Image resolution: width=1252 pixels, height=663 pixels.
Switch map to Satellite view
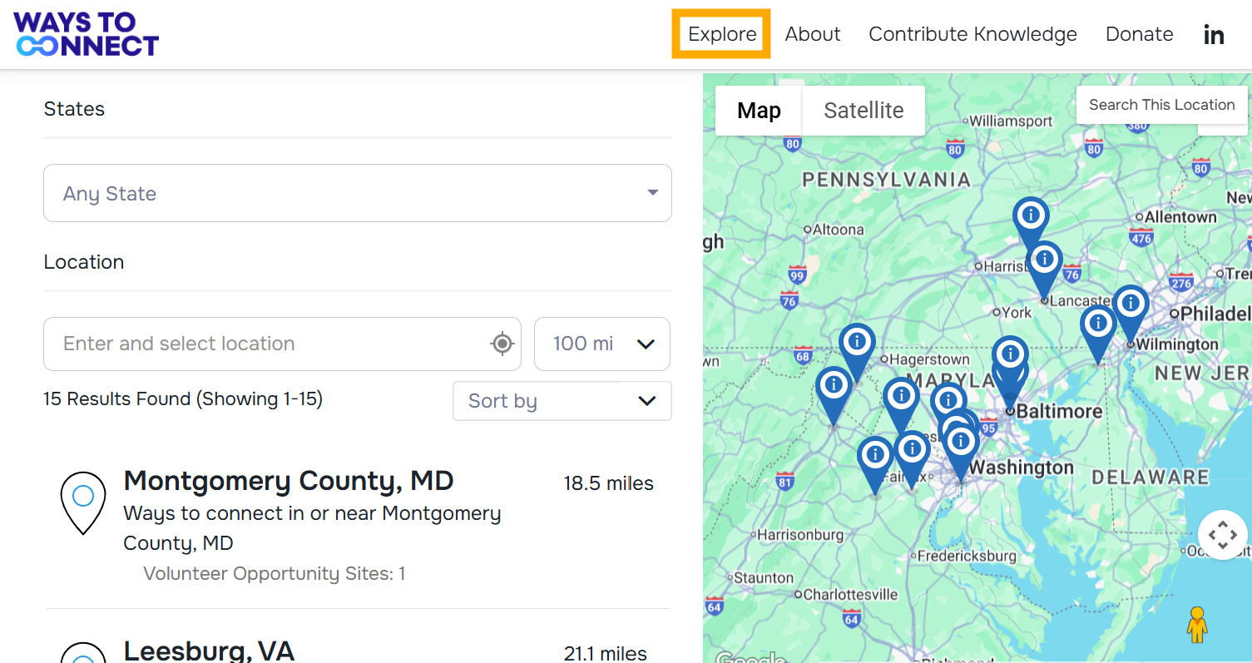click(x=864, y=111)
